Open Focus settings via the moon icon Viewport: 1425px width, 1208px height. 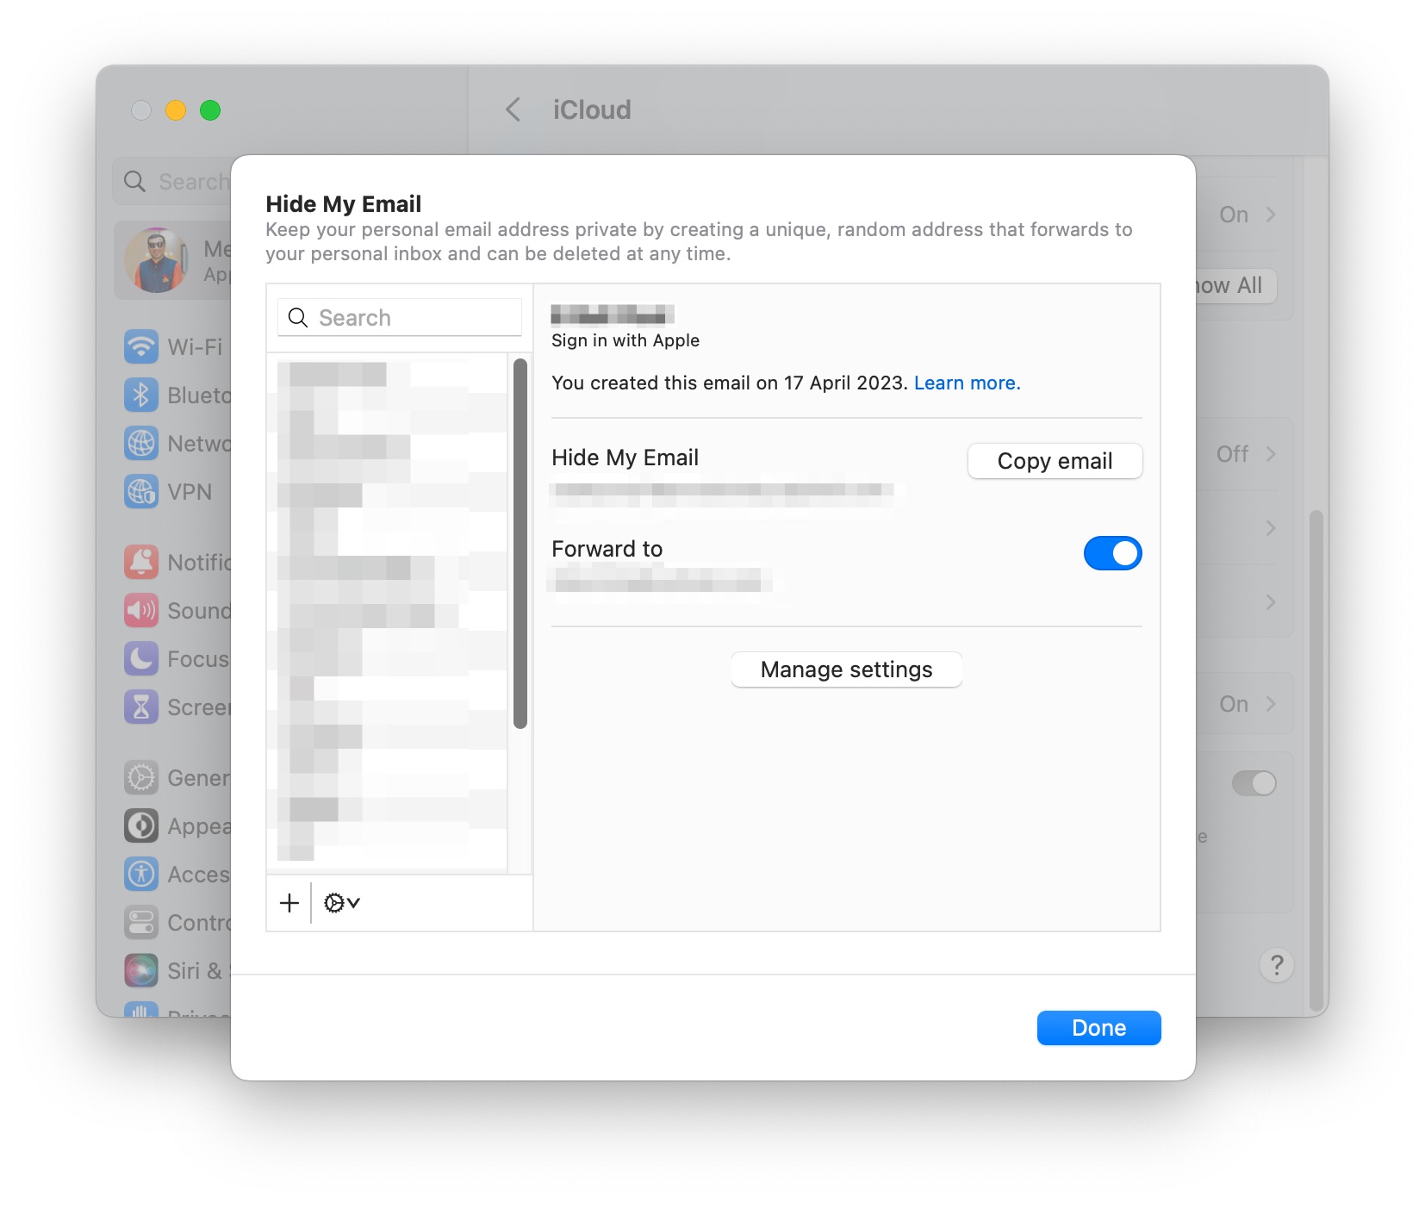pos(140,658)
